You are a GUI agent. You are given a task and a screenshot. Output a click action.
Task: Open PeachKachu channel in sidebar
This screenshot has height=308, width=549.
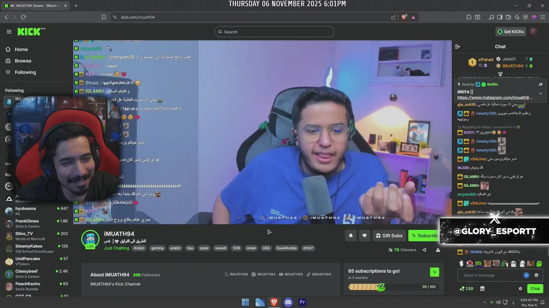[x=36, y=286]
